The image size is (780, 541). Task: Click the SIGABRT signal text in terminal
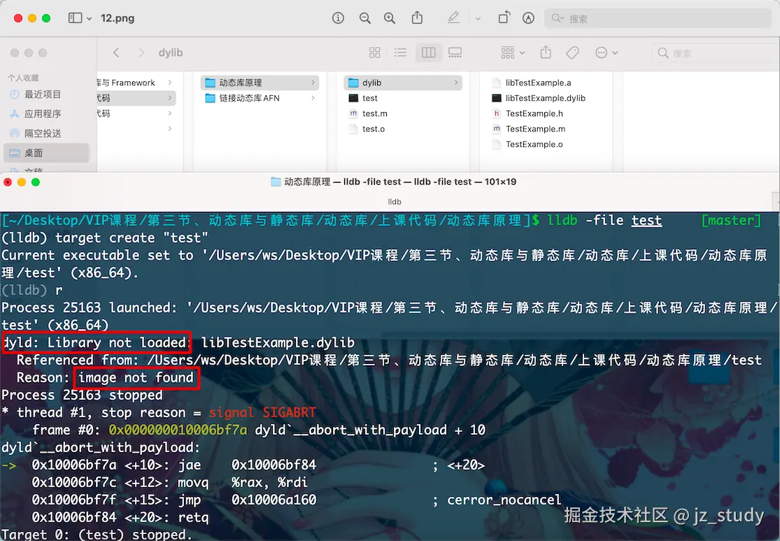click(289, 413)
